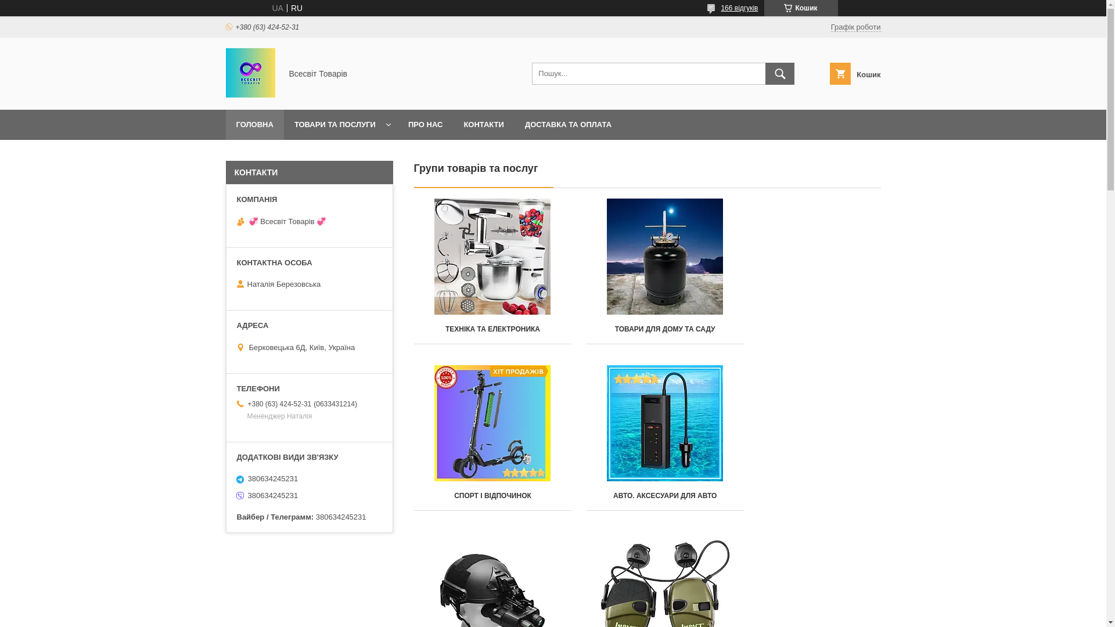The image size is (1115, 627).
Task: Click the Контакти sidebar header
Action: (x=310, y=172)
